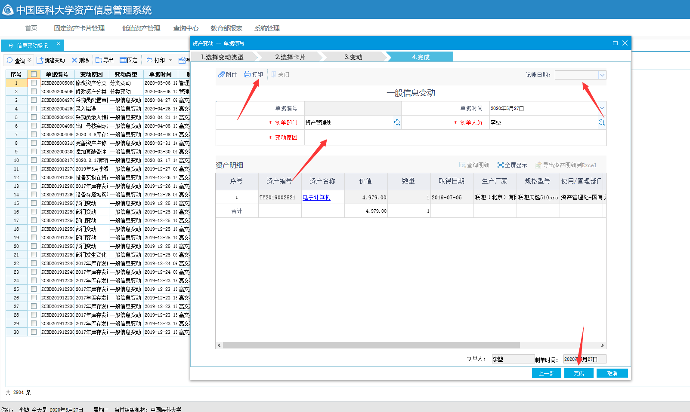The height and width of the screenshot is (412, 690).
Task: Click the 打印 printer icon in dialog
Action: 247,74
